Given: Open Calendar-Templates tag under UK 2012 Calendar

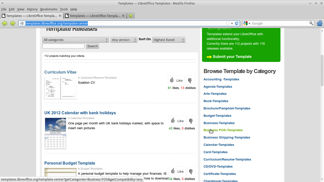Looking at the screenshot, I should [83, 118].
